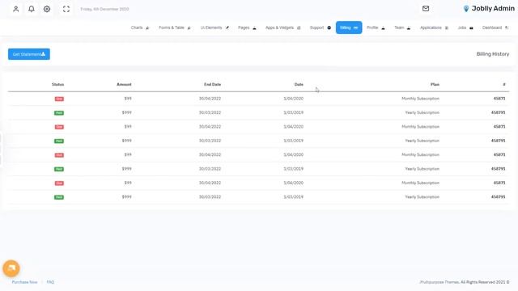Open the UI Elements menu
This screenshot has width=518, height=291.
pos(214,27)
